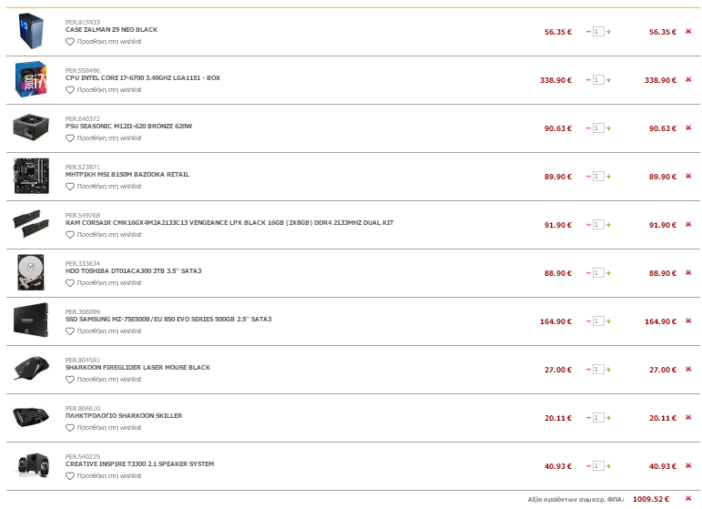Screen dimensions: 702x509
Task: Open Sharkoon keyboard product image
Action: pyautogui.click(x=31, y=417)
